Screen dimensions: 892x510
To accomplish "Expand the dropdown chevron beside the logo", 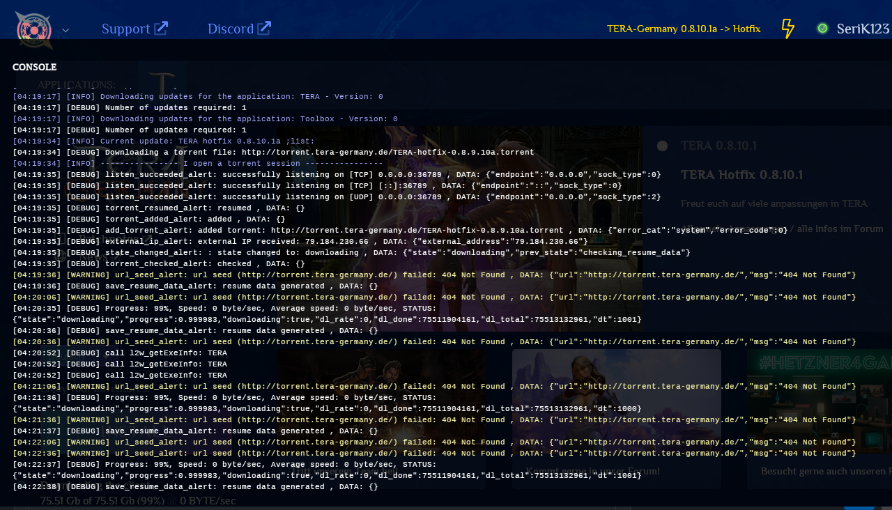I will [66, 30].
